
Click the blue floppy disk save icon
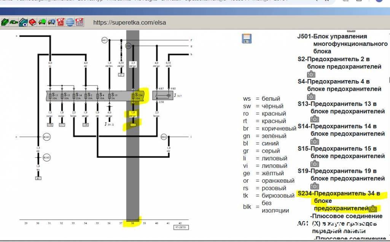coord(247,38)
